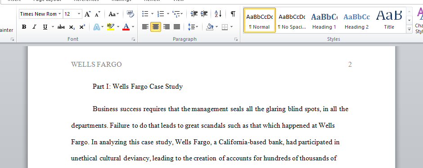Open the Paragraph dialog launcher
423x168 pixels.
point(236,39)
